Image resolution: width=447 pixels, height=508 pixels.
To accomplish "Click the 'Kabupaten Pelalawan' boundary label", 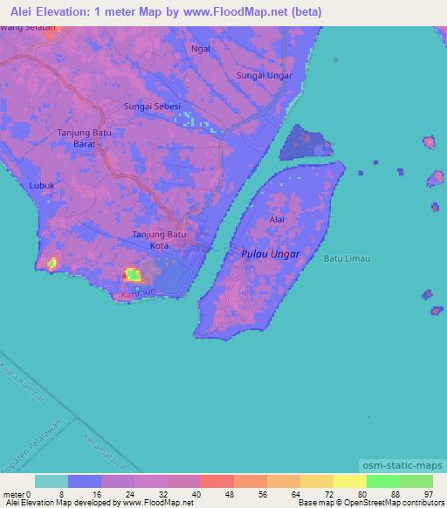I will (x=31, y=447).
